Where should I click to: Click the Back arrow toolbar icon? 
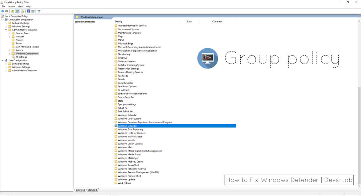click(3, 11)
